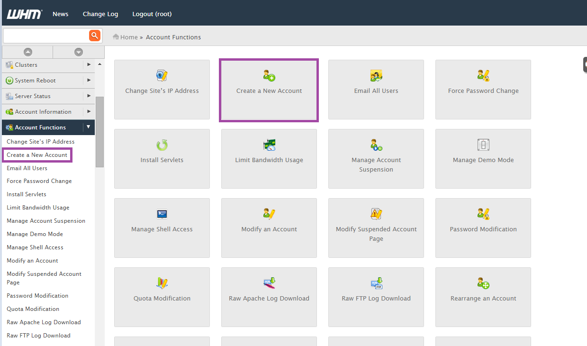Open the Limit Bandwidth Usage icon
Viewport: 587px width, 346px height.
(269, 145)
